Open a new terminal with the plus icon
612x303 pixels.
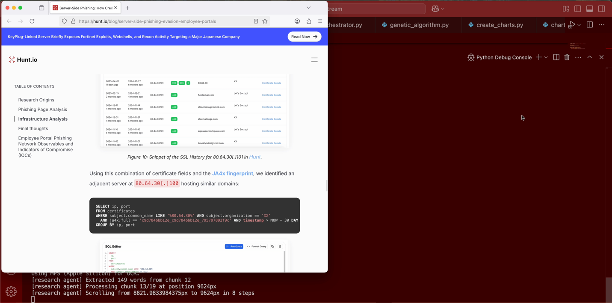[x=539, y=57]
